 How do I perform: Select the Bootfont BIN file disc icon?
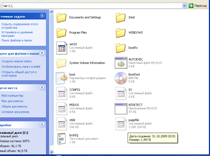(x=121, y=78)
